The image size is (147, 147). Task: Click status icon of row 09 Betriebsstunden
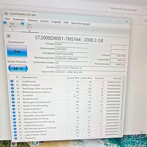13,99
